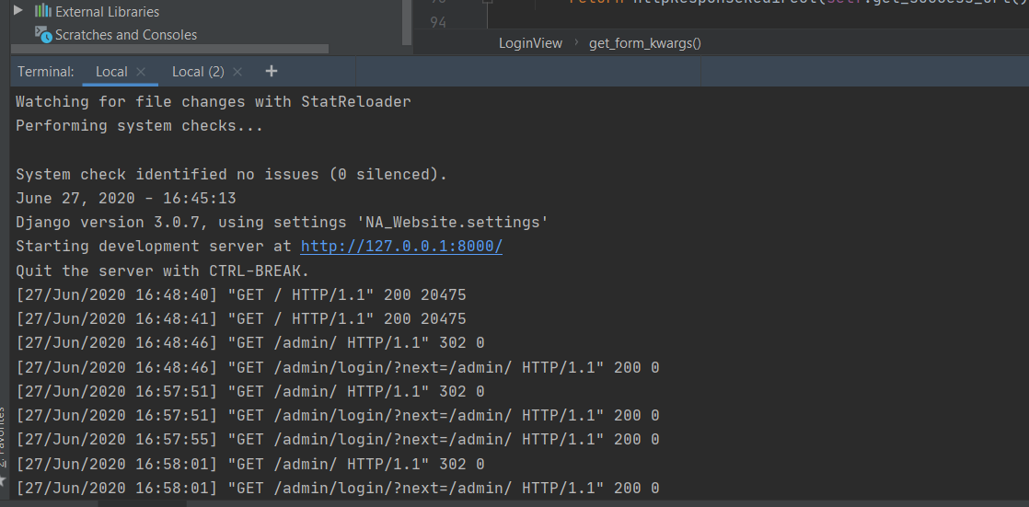Screen dimensions: 1029x507
Task: Click line number 94 in the gutter
Action: pyautogui.click(x=438, y=23)
